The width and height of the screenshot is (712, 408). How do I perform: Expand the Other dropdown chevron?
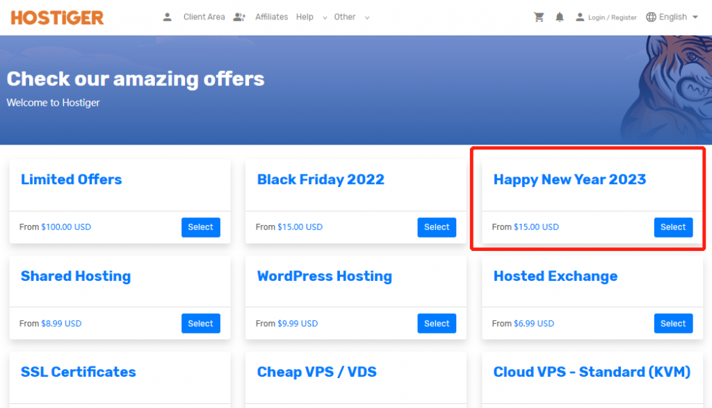point(367,18)
